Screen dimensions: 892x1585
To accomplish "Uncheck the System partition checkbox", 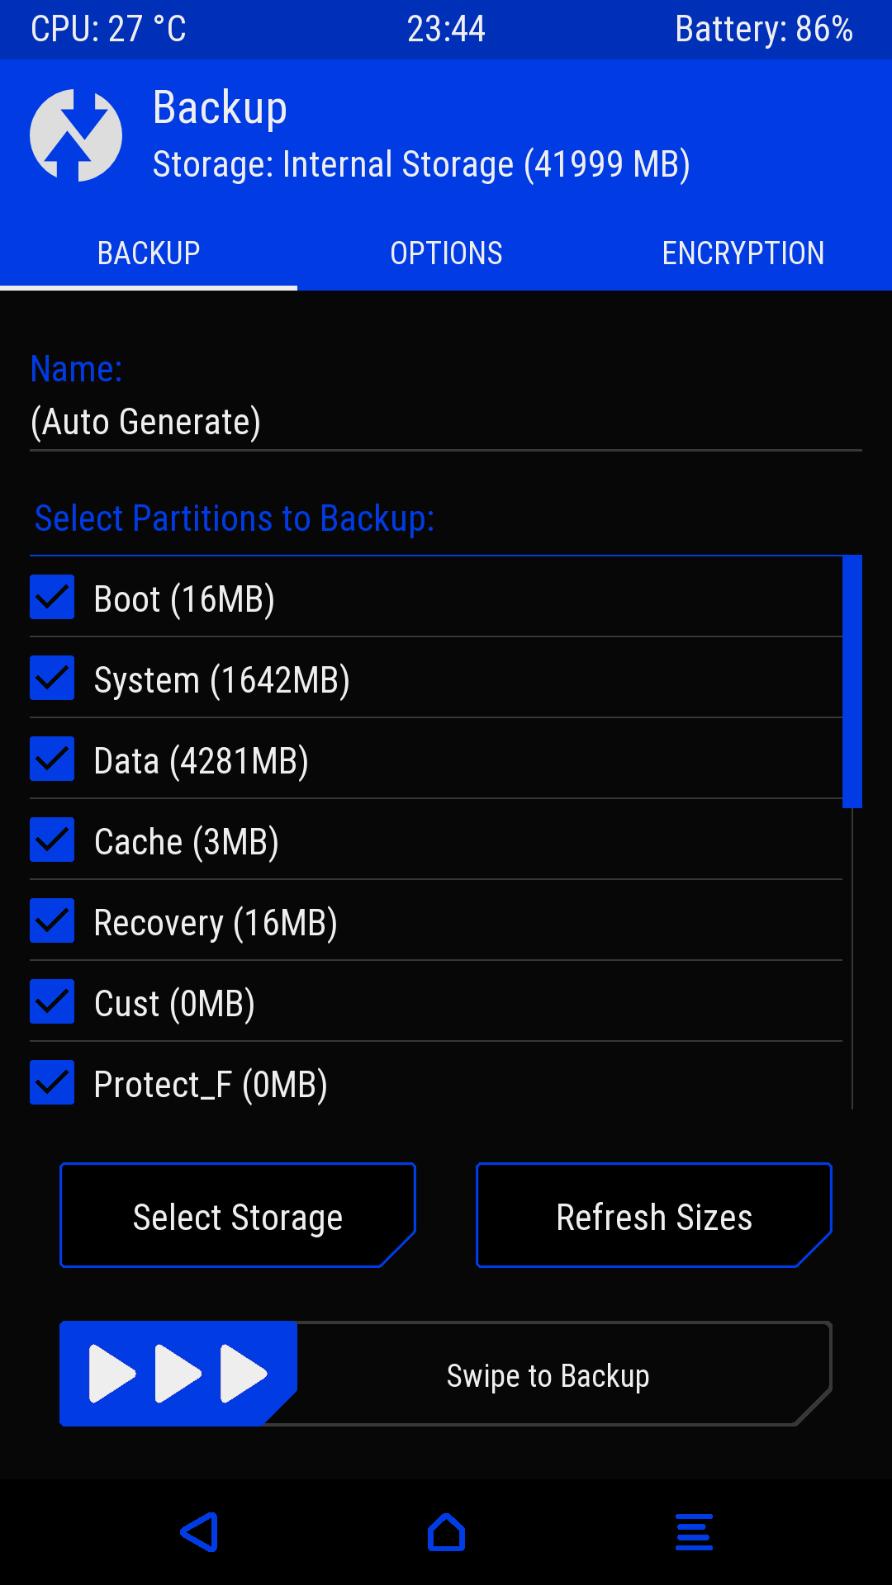I will pyautogui.click(x=52, y=679).
